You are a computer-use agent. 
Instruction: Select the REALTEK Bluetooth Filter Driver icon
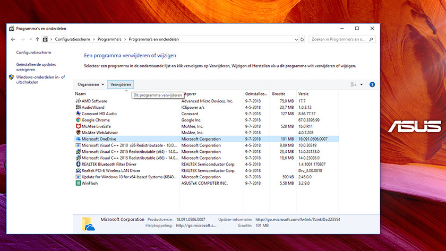[x=78, y=165]
